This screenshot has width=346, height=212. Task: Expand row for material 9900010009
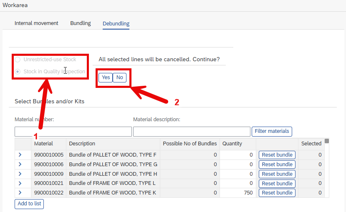pos(20,174)
